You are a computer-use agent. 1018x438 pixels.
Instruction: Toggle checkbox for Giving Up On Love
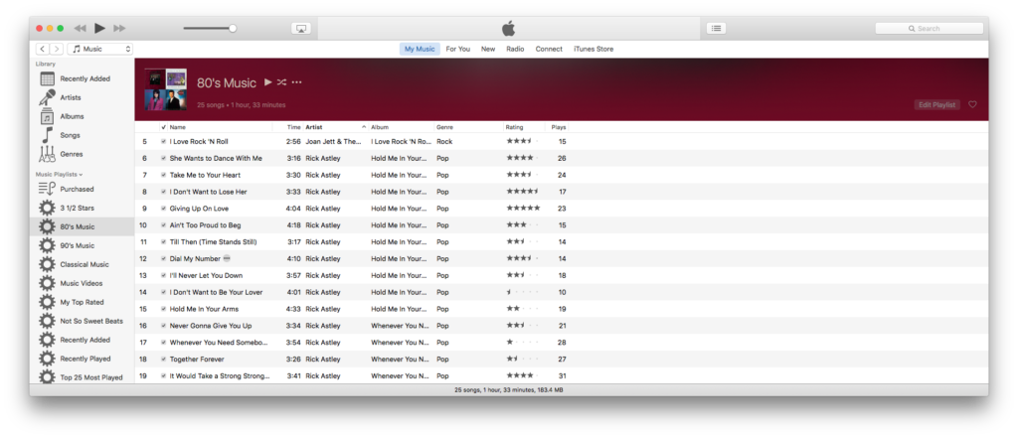164,209
